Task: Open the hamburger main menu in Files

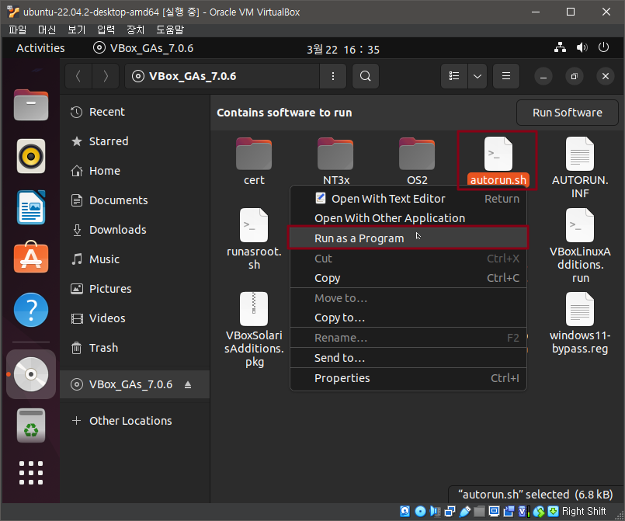Action: pyautogui.click(x=505, y=76)
